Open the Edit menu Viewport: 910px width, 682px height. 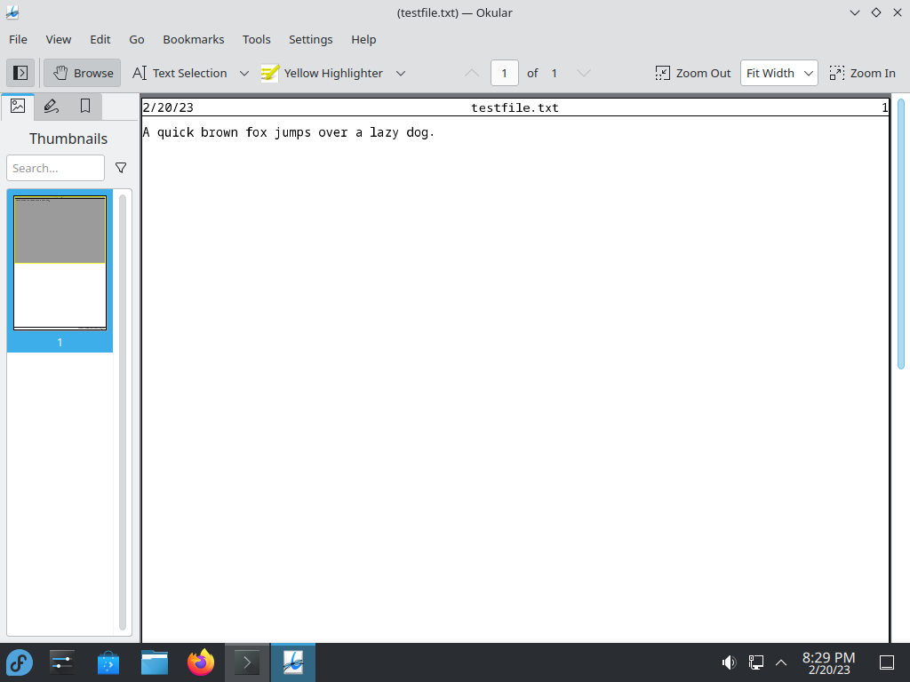pyautogui.click(x=100, y=39)
